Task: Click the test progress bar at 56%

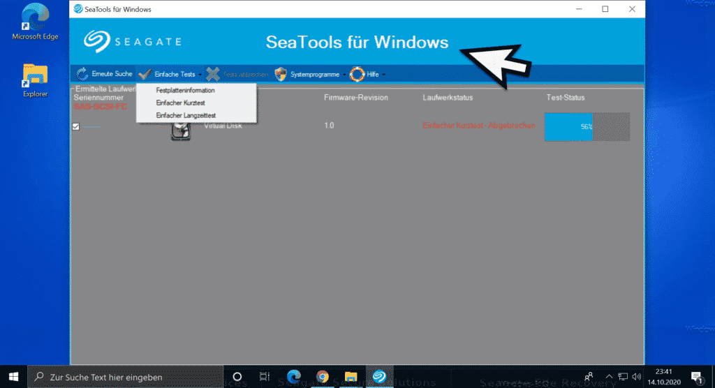Action: (587, 127)
